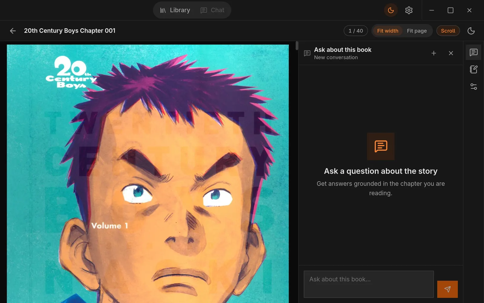Open the notes sidebar icon

click(473, 69)
